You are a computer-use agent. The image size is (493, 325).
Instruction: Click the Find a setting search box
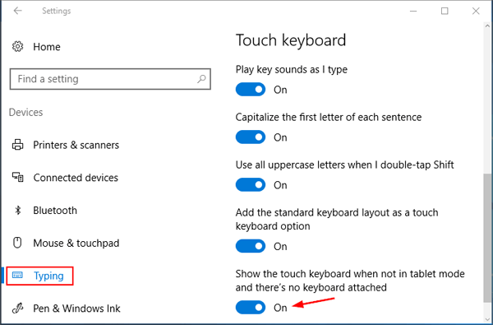110,79
